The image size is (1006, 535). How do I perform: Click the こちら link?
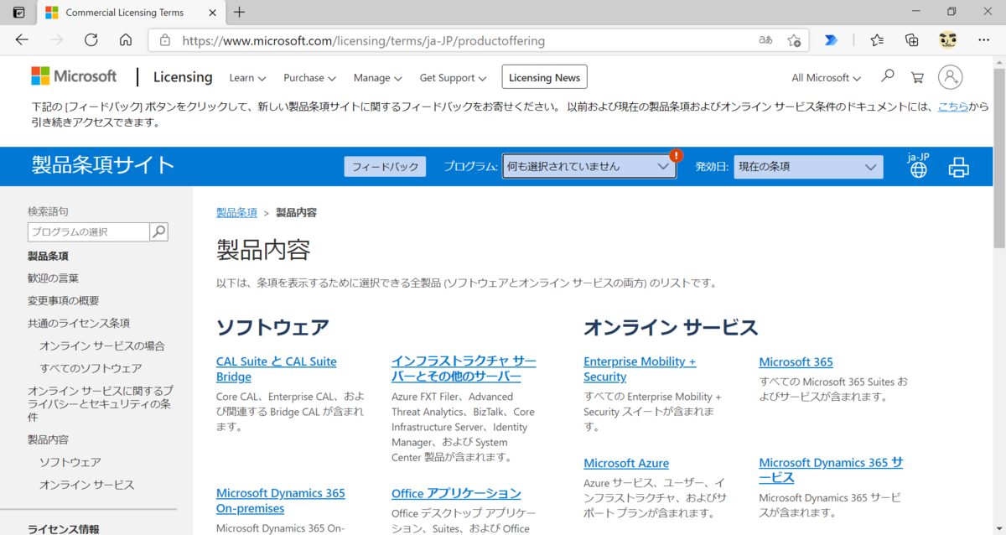coord(952,106)
